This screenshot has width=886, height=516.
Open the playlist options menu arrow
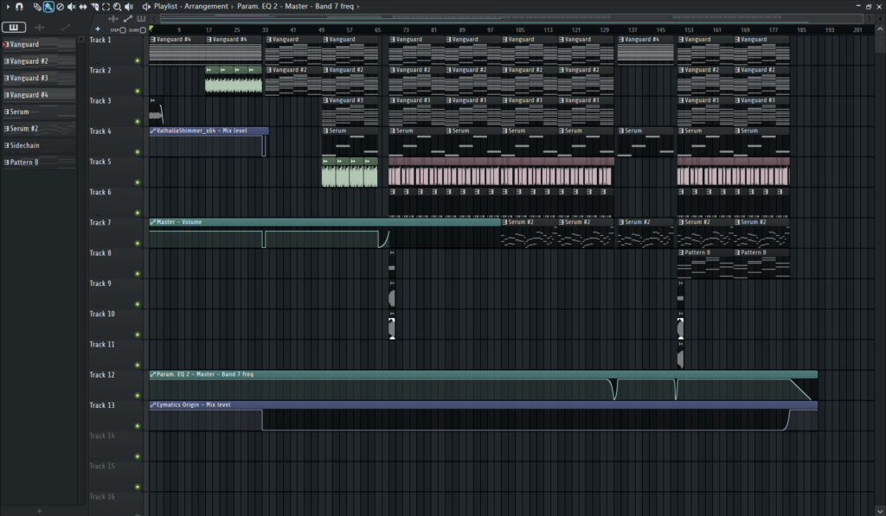tap(6, 6)
